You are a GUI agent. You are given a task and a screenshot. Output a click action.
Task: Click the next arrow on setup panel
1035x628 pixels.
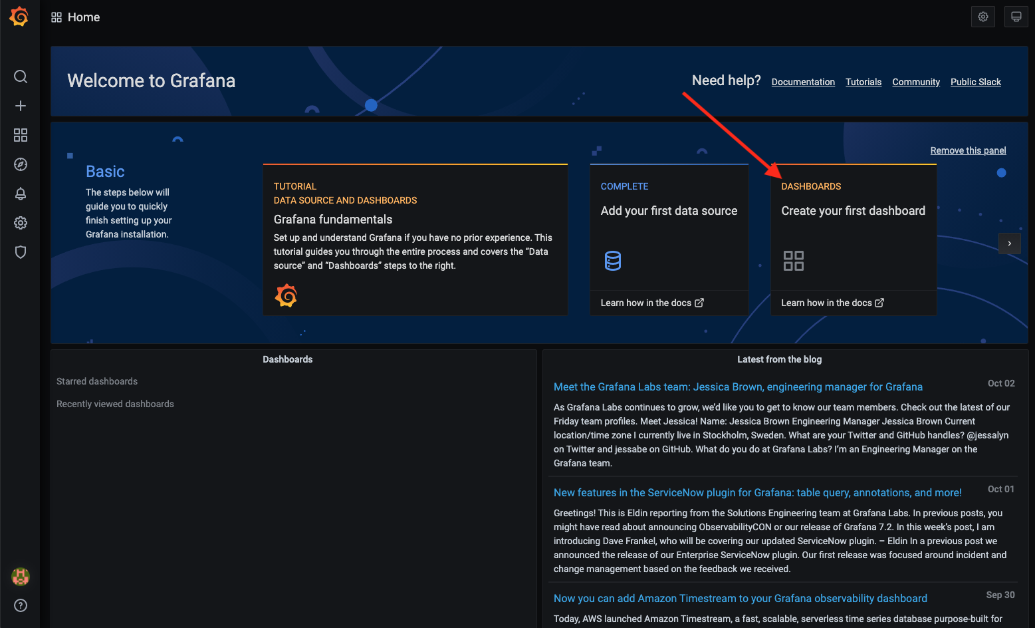1010,243
